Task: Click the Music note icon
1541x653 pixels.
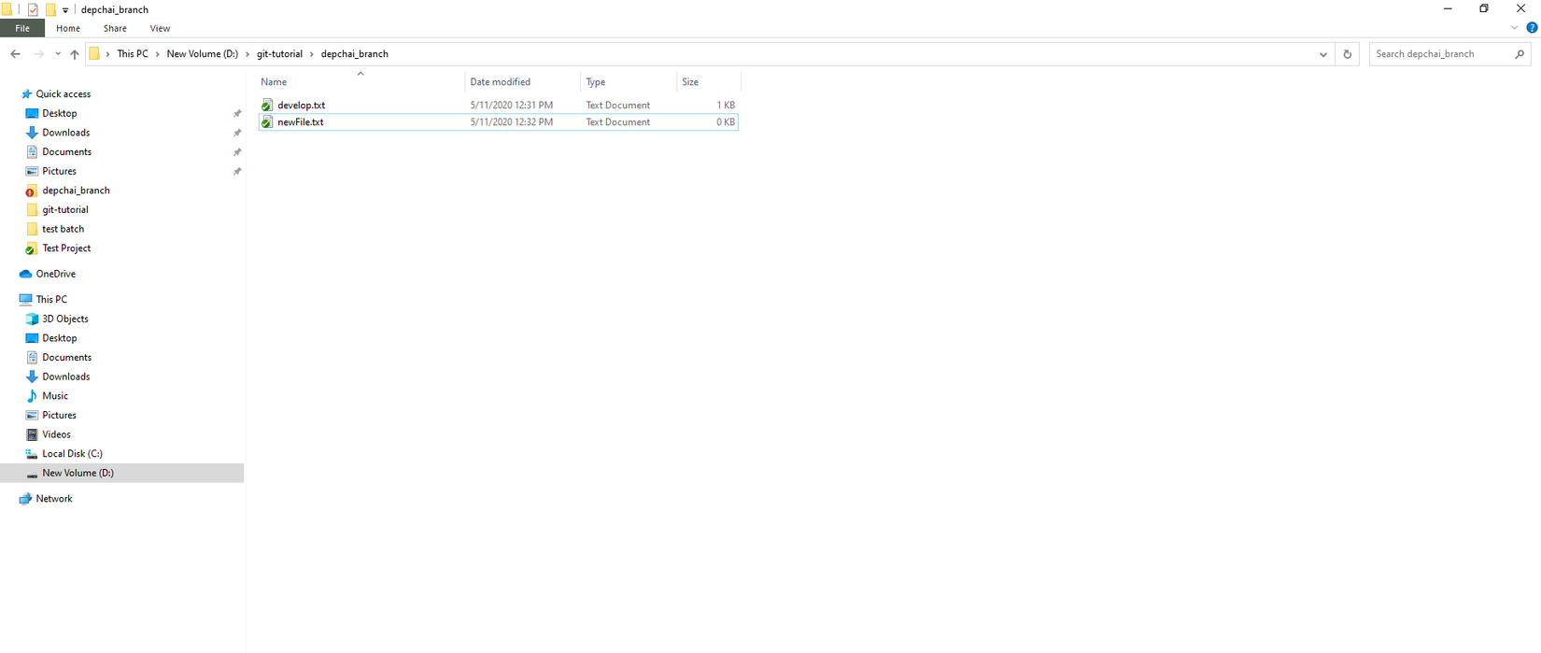Action: tap(32, 396)
